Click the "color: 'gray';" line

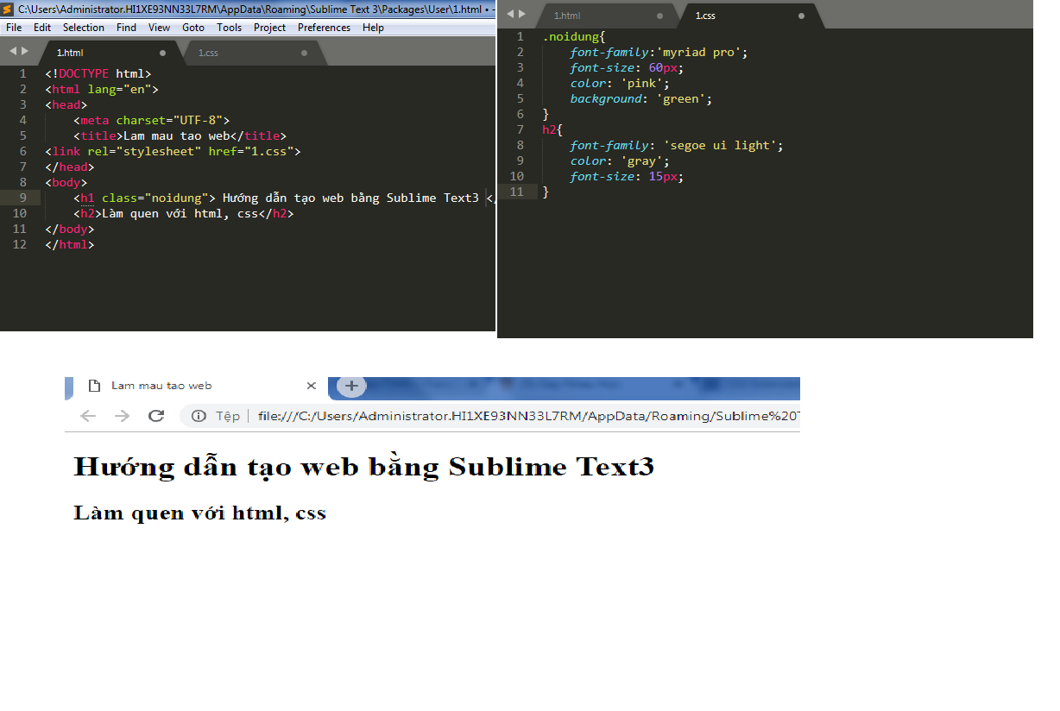(620, 160)
